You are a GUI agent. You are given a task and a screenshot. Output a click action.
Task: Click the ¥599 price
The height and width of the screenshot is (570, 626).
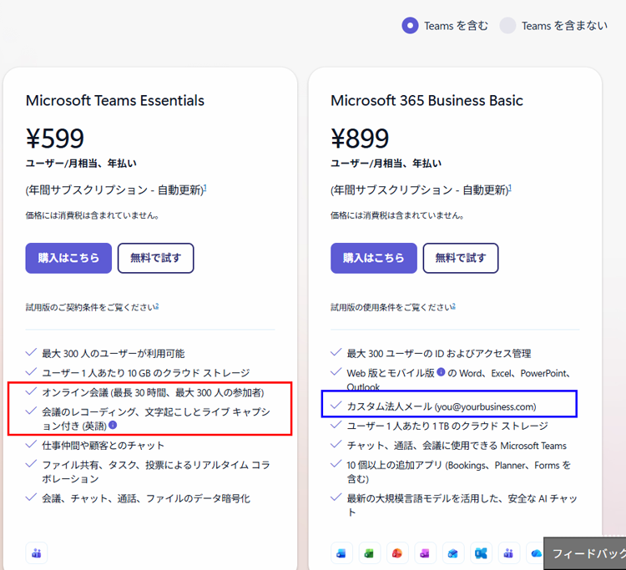coord(55,139)
